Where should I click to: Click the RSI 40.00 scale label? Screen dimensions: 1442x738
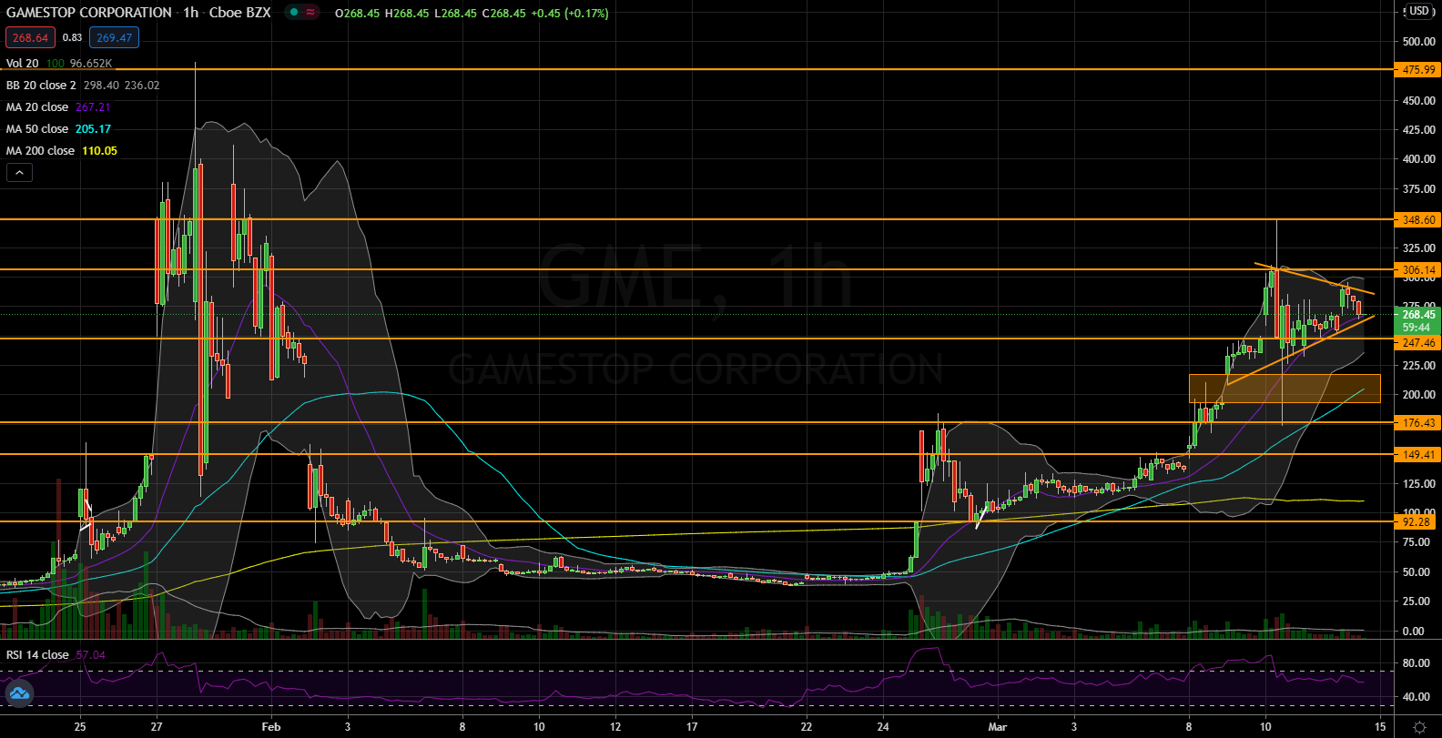[x=1416, y=697]
